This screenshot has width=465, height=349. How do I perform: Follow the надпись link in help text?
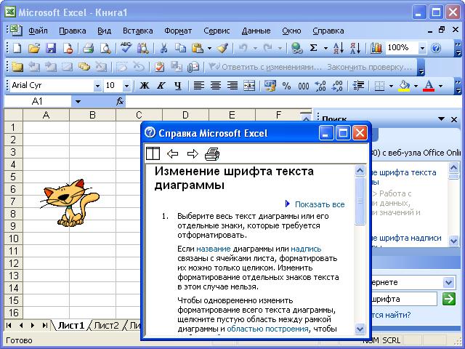pos(306,249)
